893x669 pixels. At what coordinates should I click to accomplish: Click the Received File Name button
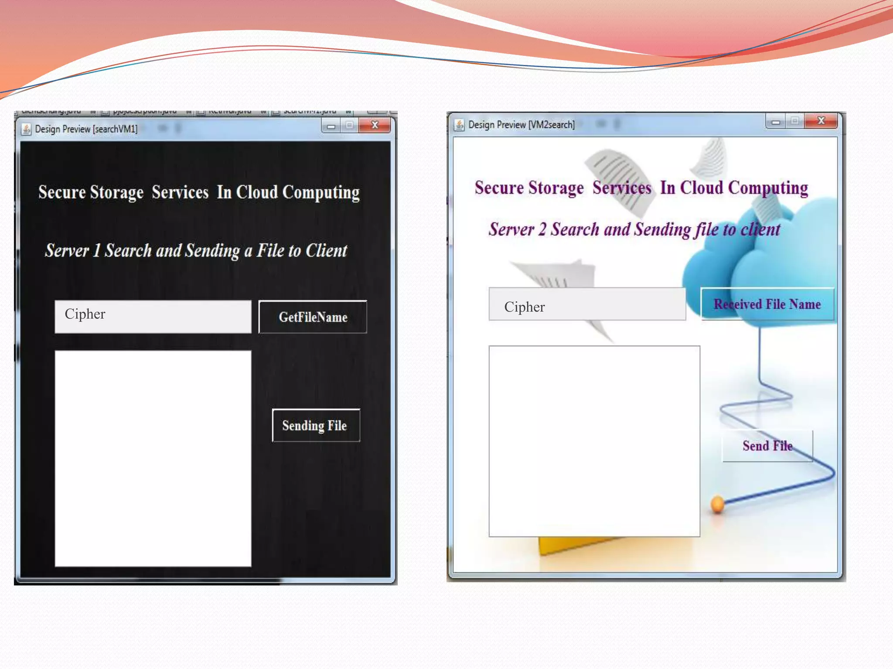pyautogui.click(x=767, y=304)
